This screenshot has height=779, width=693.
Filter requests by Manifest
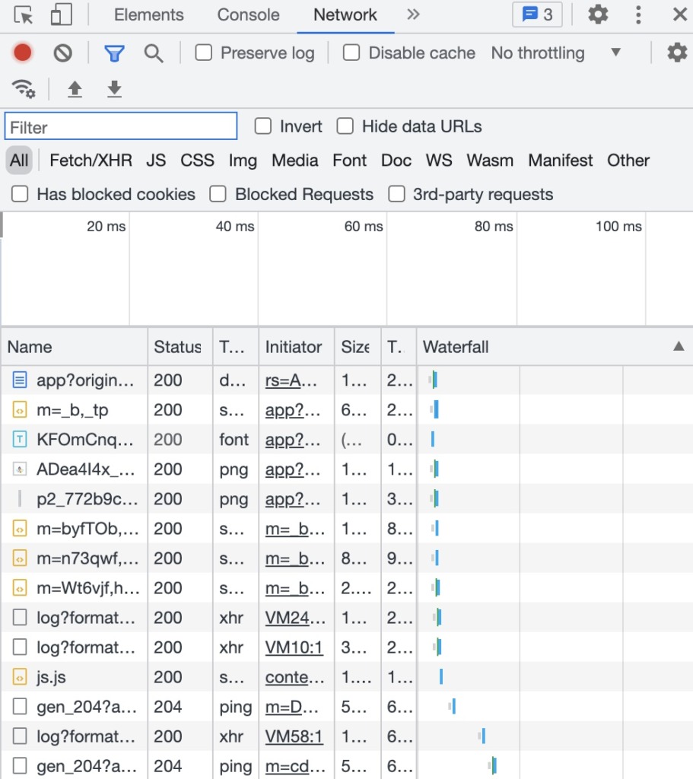(x=561, y=161)
